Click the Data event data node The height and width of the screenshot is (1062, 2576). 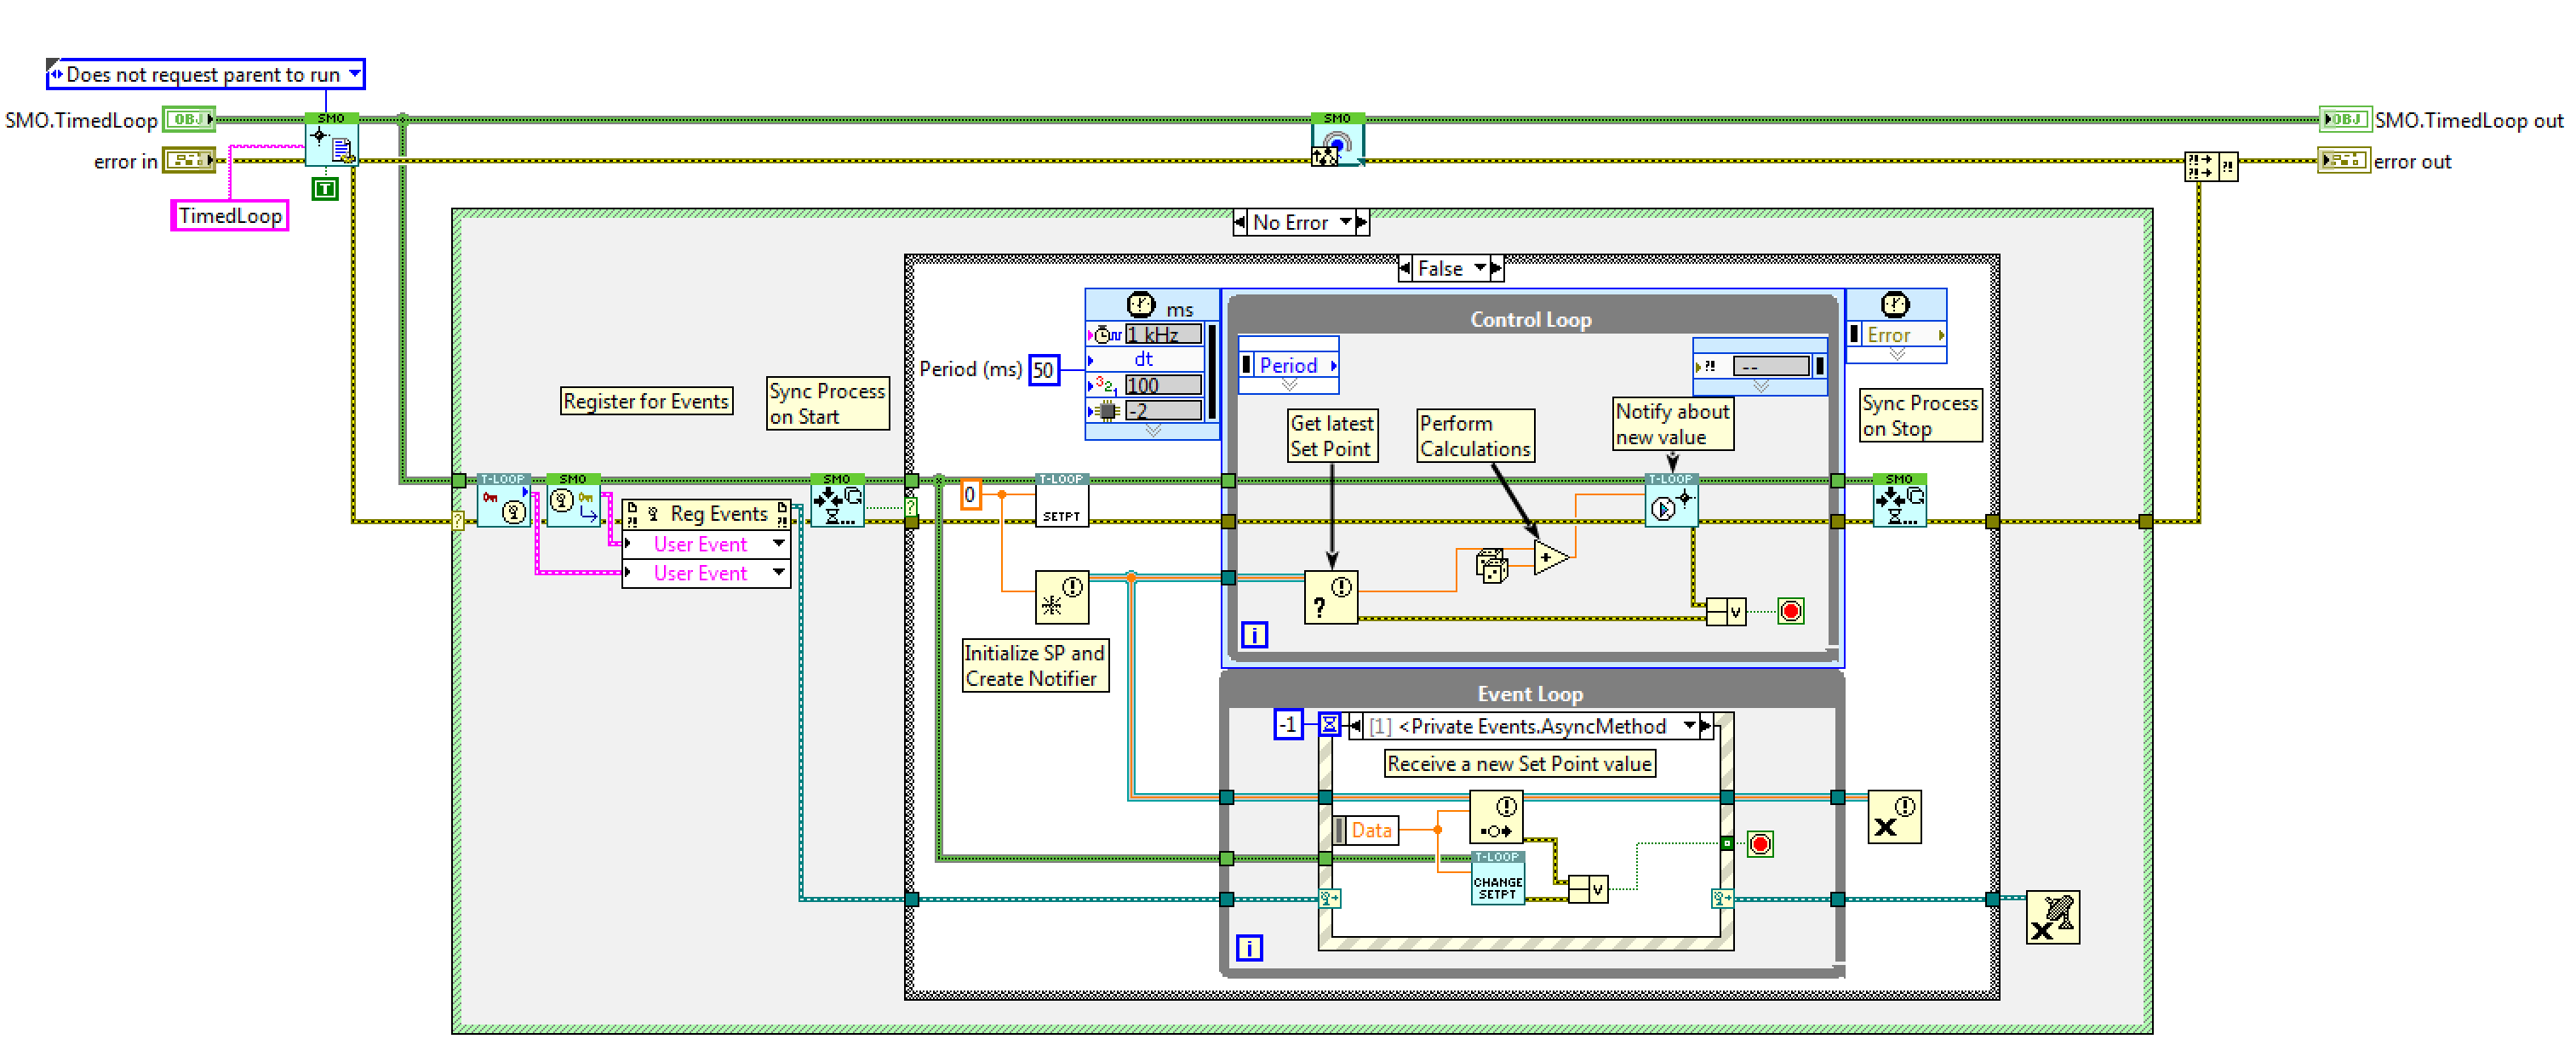(x=1366, y=830)
